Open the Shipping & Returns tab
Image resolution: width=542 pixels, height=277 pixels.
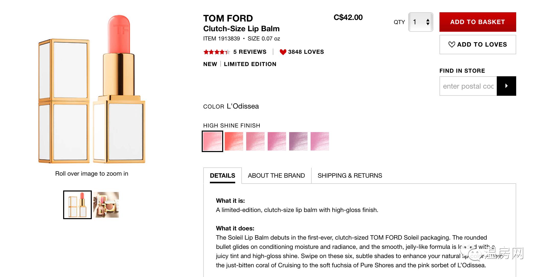coord(350,176)
